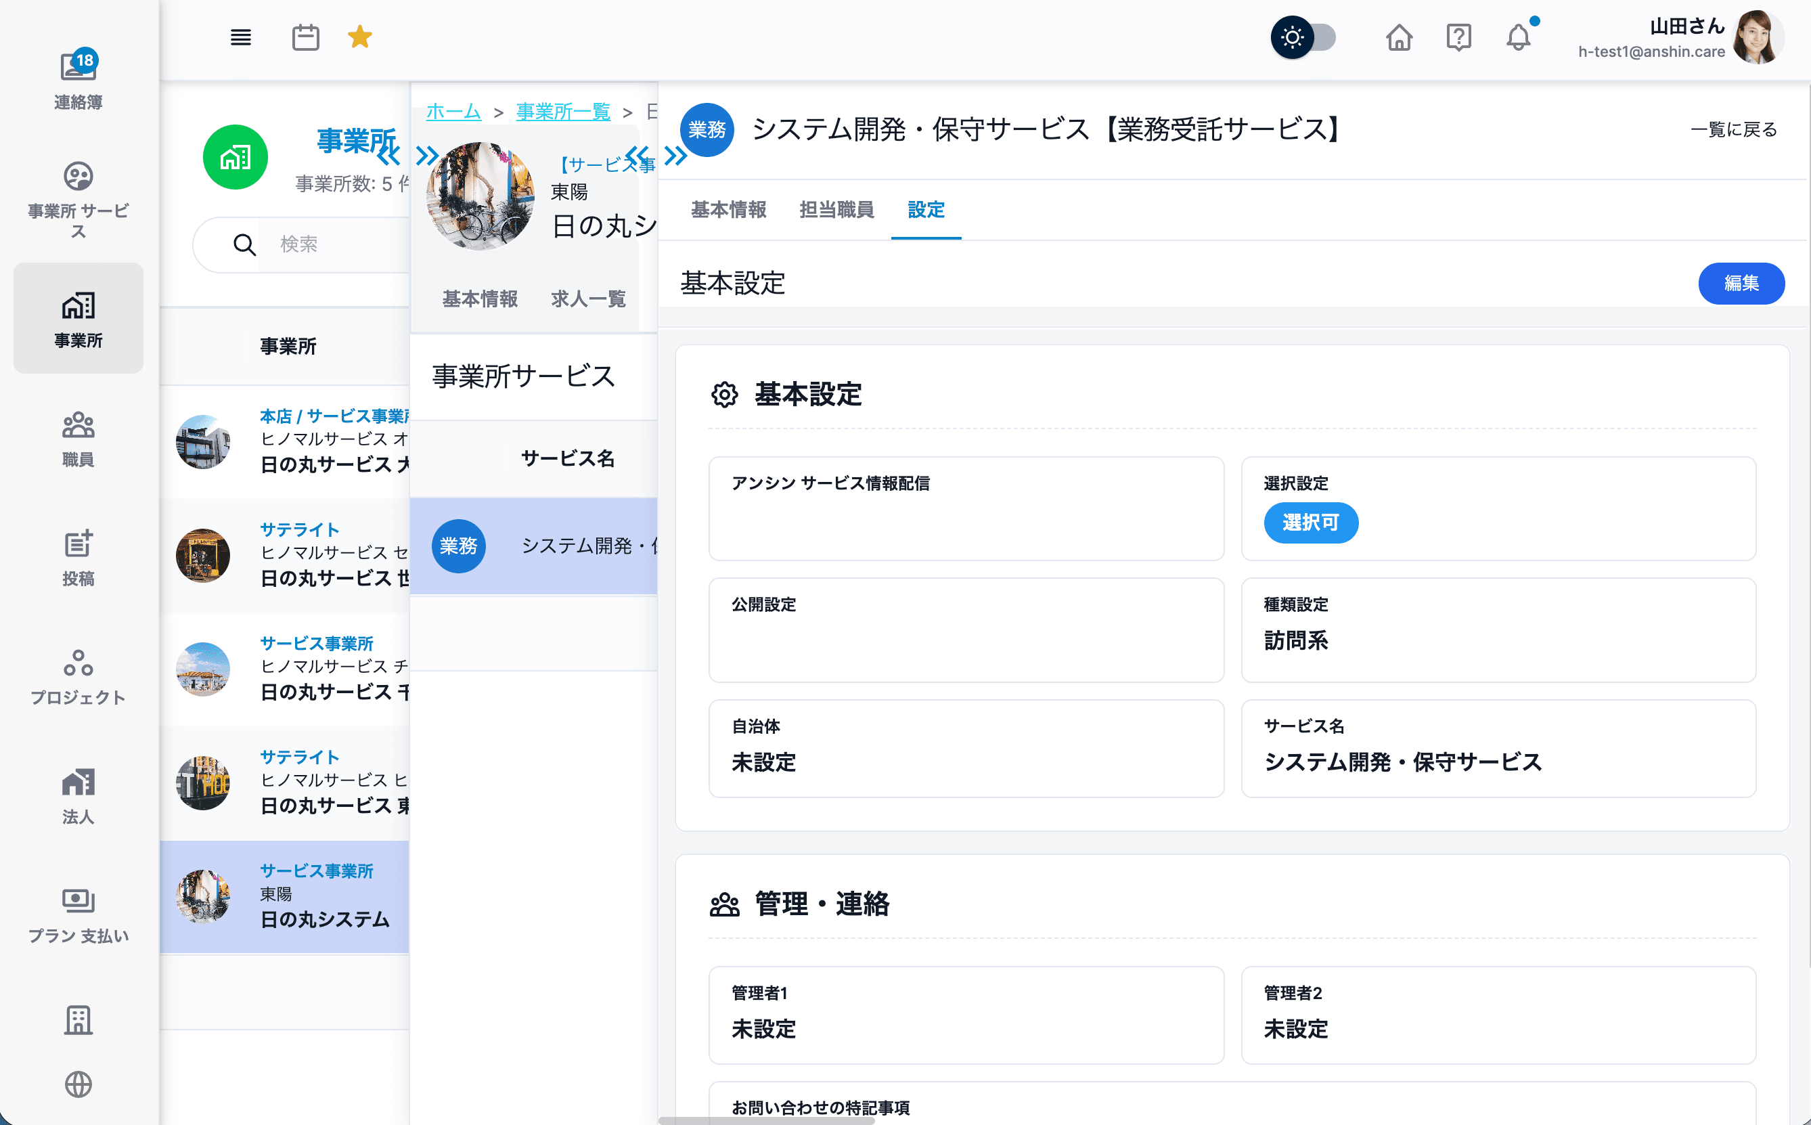Open the calendar icon in top bar
Viewport: 1811px width, 1125px height.
[306, 37]
